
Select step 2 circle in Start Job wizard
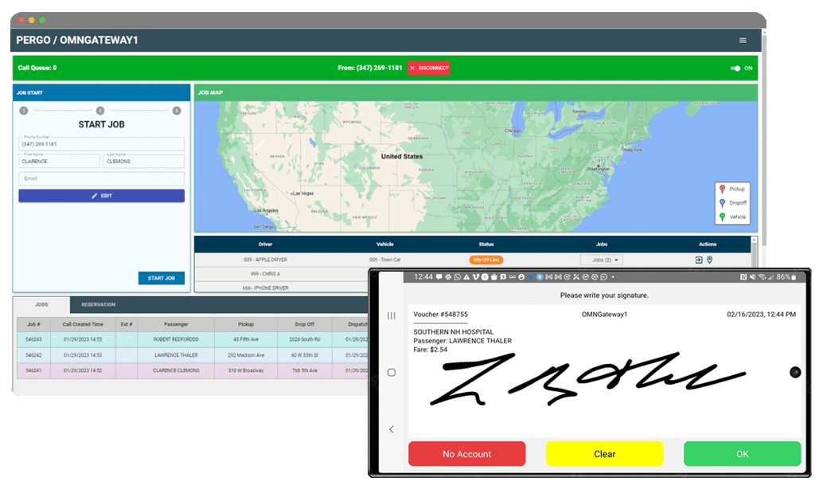(100, 111)
